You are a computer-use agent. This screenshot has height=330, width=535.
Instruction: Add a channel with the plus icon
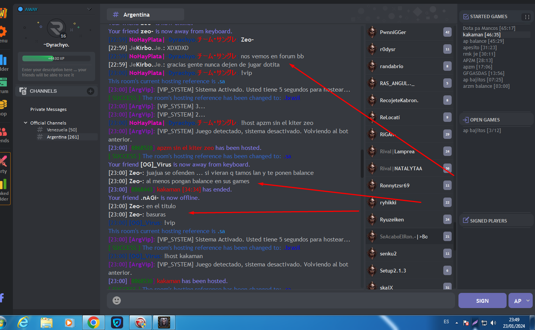tap(91, 91)
